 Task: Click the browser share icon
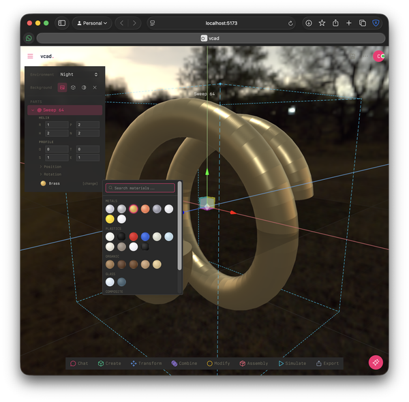click(x=335, y=23)
